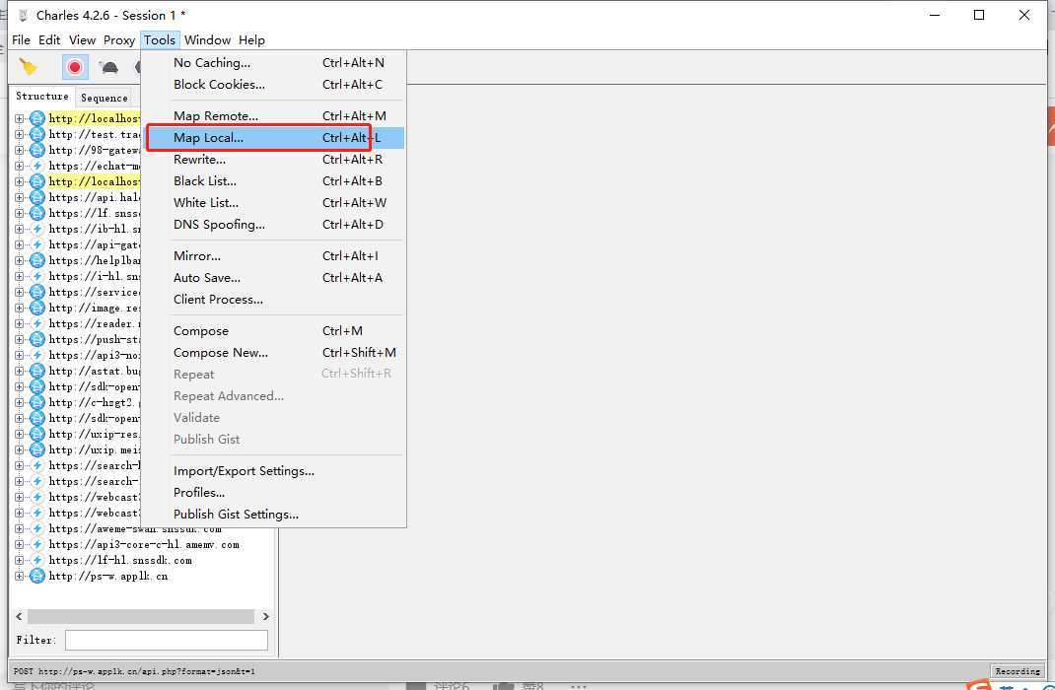Click lightning icon of https://reader host
The height and width of the screenshot is (690, 1055).
point(37,324)
